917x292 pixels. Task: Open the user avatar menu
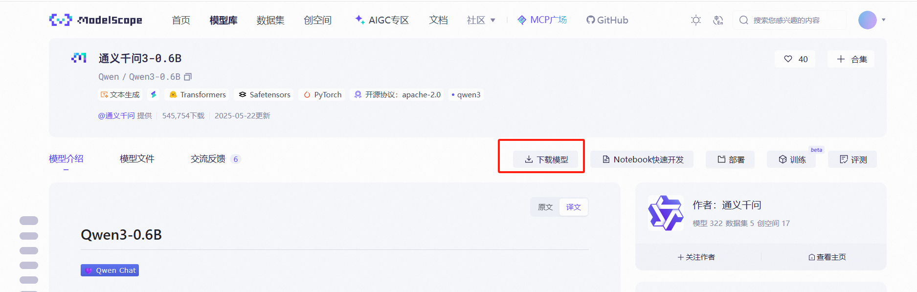868,20
